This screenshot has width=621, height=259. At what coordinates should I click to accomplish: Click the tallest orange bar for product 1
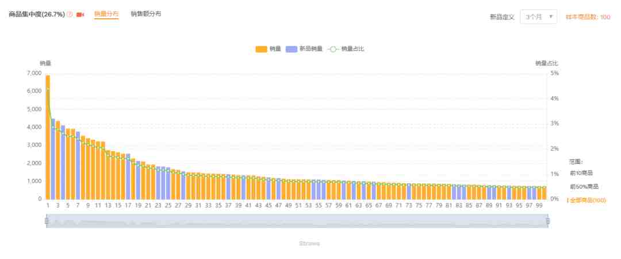(48, 138)
